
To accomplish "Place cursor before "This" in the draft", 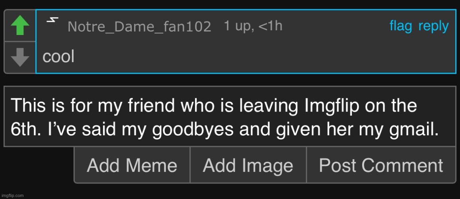I will point(12,106).
